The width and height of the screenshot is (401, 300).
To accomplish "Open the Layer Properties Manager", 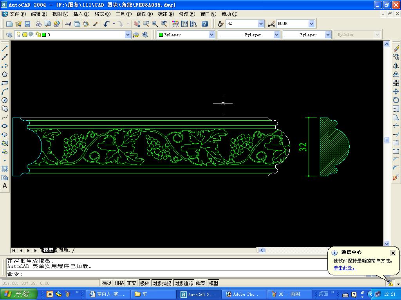I will click(x=9, y=35).
